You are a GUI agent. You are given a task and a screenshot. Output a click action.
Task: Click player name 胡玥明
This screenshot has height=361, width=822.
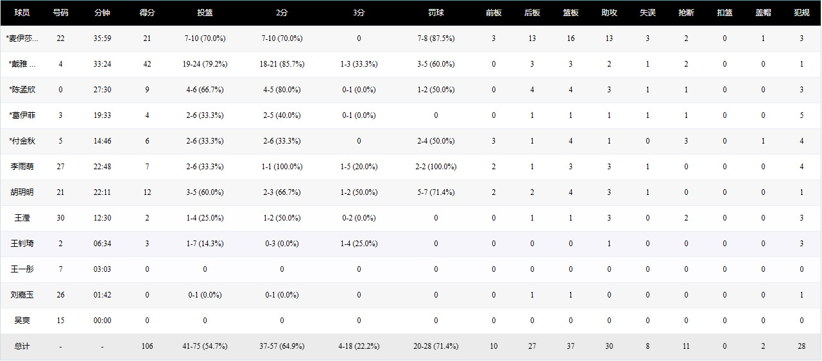click(x=22, y=192)
